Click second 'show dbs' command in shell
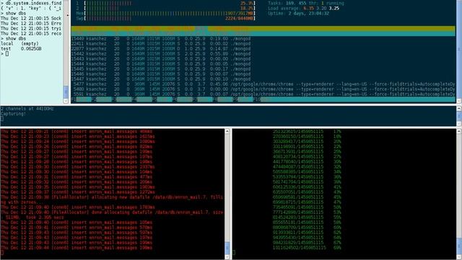The image size is (462, 260). click(x=13, y=38)
